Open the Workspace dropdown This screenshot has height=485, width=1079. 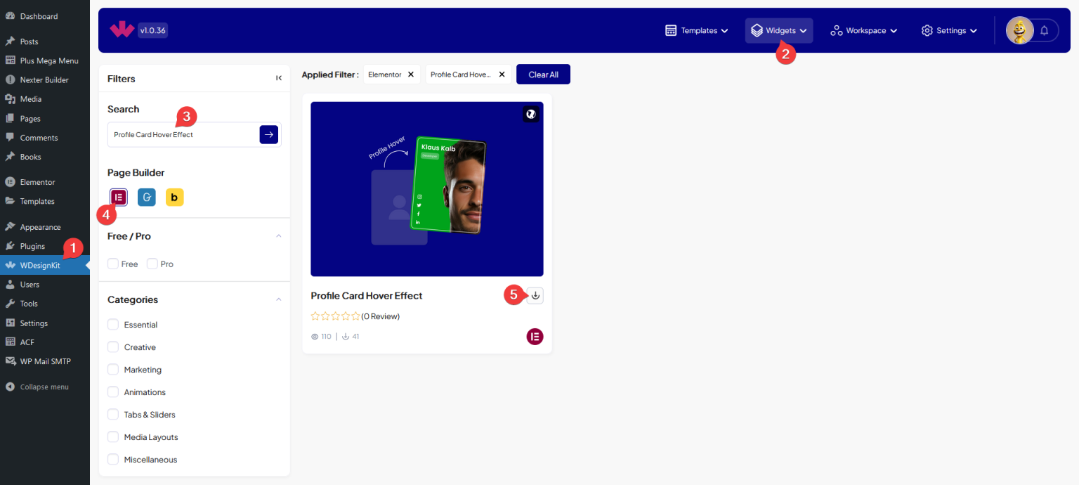point(863,30)
